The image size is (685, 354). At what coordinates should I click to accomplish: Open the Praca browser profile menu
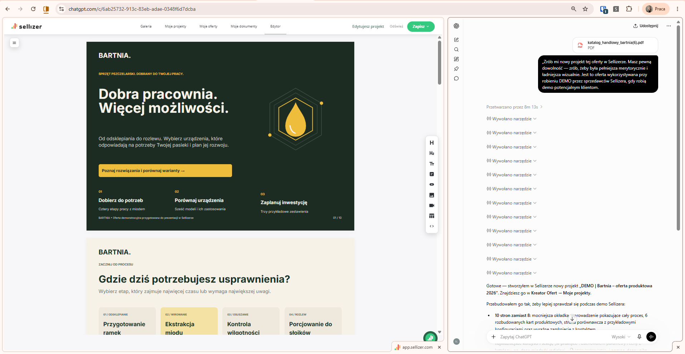click(x=656, y=9)
